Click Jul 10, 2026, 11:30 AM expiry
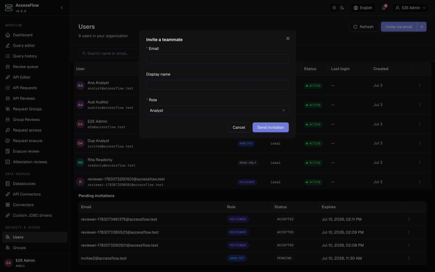Viewport: 435px width, 272px height. click(x=342, y=258)
